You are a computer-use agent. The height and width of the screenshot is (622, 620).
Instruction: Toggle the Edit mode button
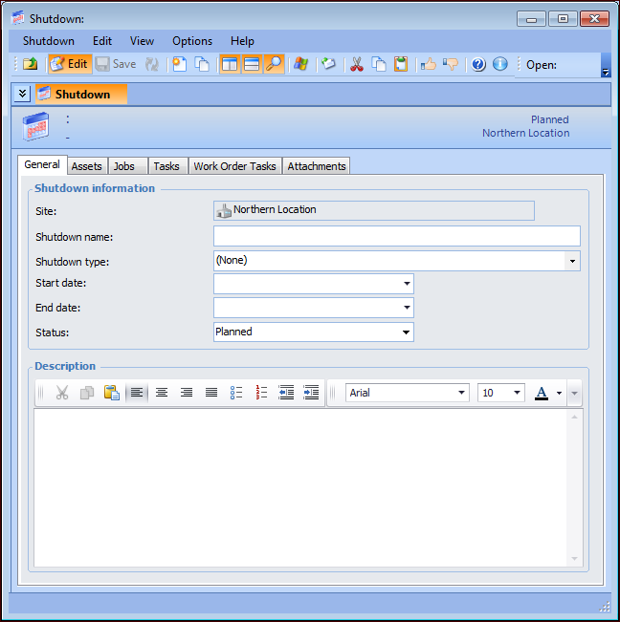tap(70, 64)
